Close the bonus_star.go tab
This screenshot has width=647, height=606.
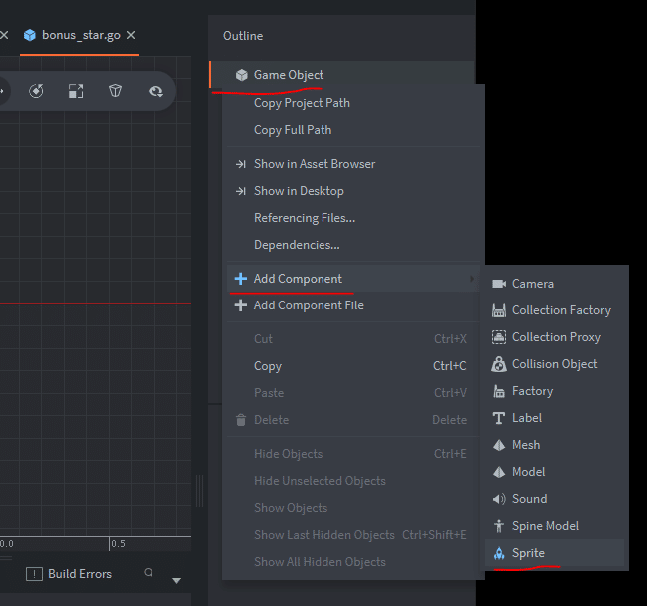coord(131,36)
